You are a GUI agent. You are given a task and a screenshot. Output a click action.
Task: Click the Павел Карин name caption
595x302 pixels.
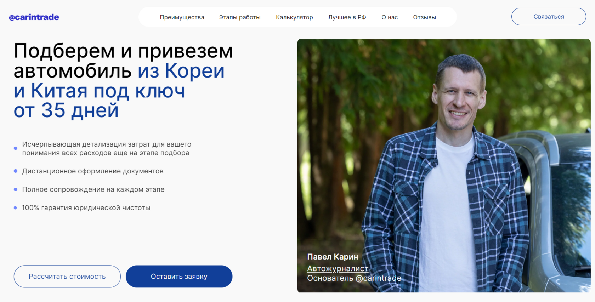[333, 257]
